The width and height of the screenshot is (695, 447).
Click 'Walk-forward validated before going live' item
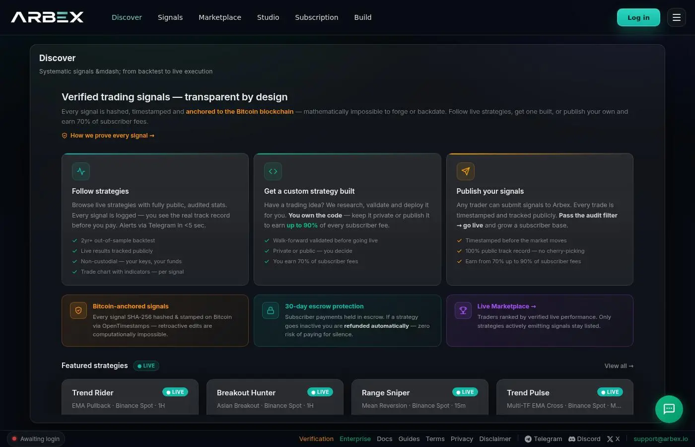tap(325, 240)
